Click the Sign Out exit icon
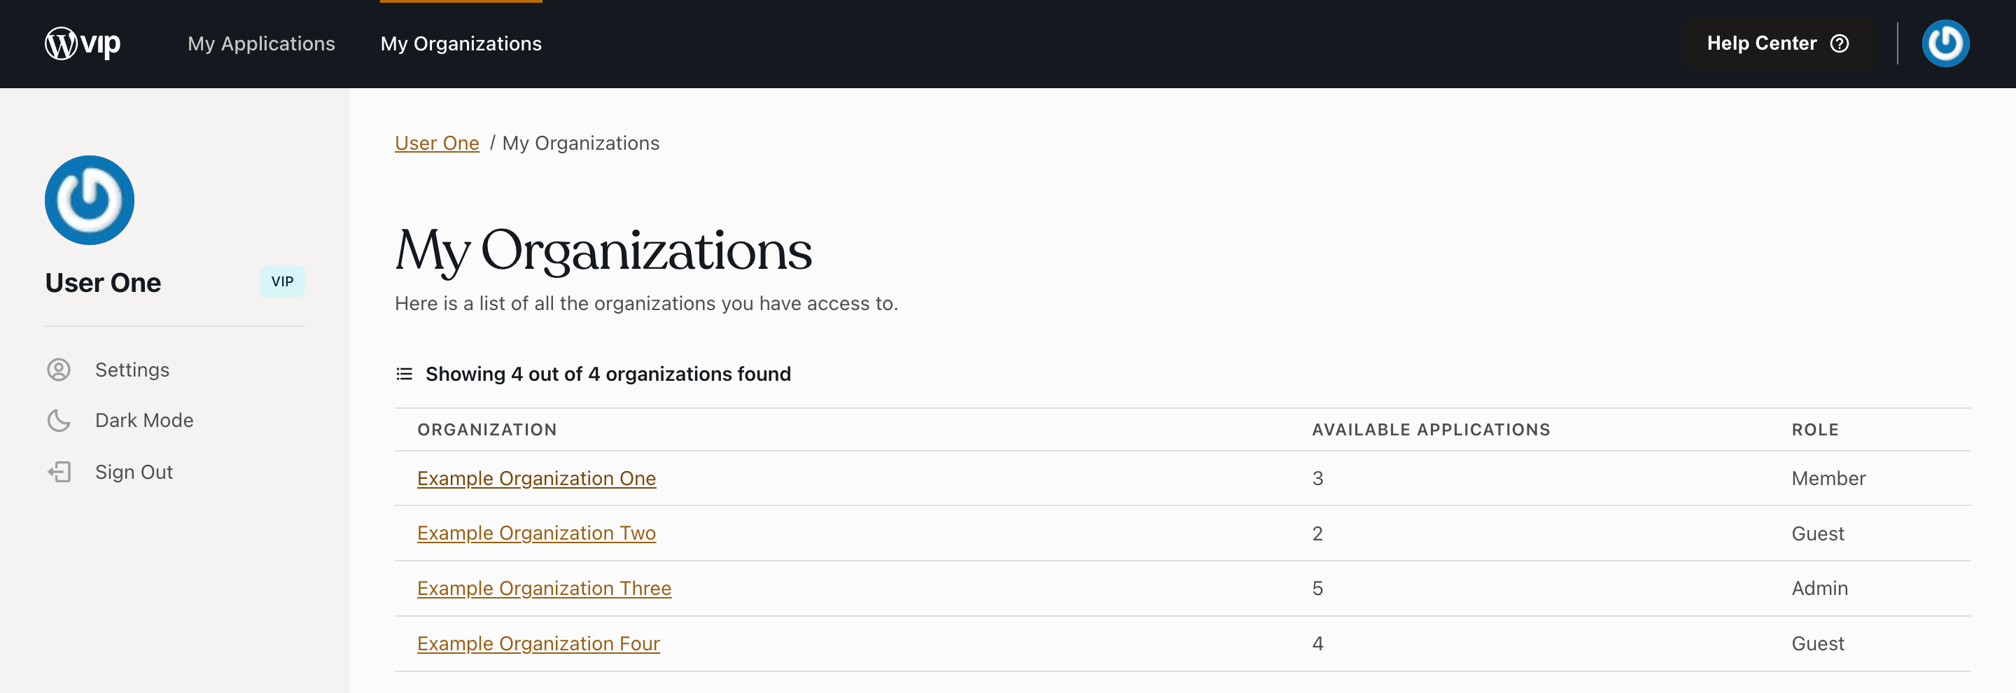 coord(60,471)
